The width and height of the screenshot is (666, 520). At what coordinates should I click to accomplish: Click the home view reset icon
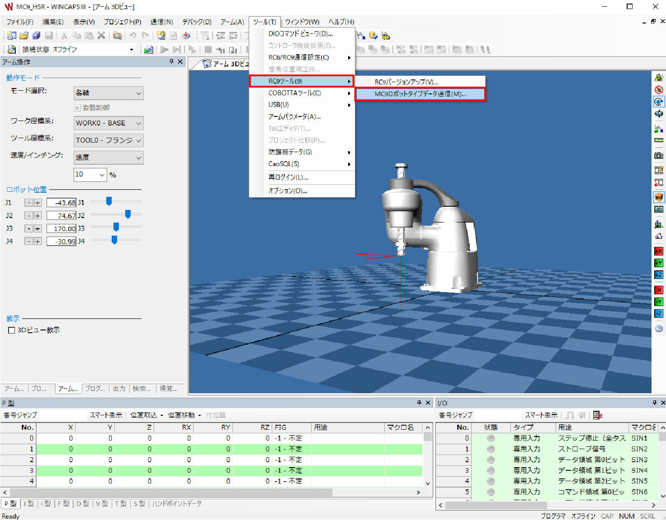(x=659, y=236)
